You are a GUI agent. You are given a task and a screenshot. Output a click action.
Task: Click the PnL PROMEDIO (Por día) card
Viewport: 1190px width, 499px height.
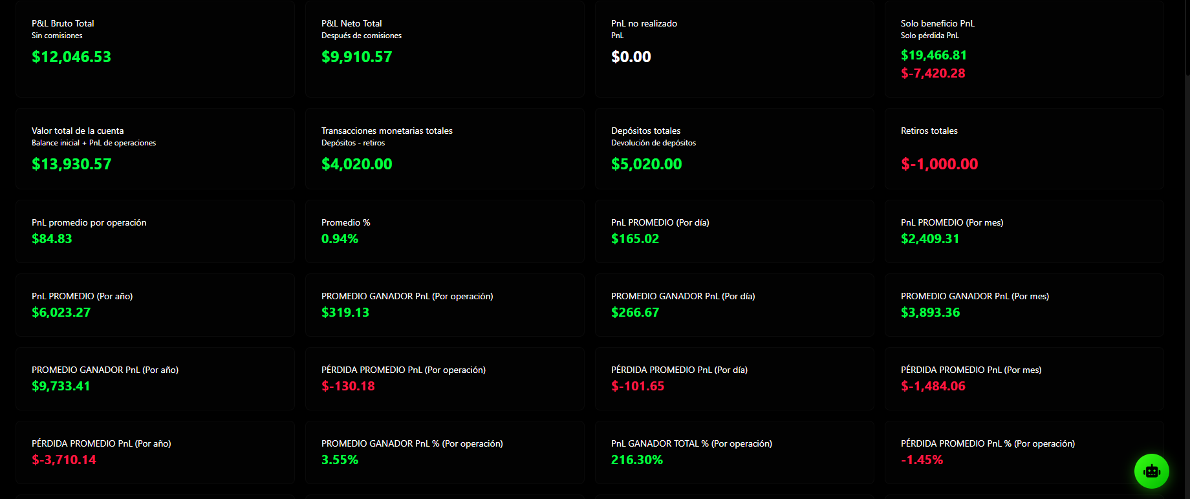[734, 231]
